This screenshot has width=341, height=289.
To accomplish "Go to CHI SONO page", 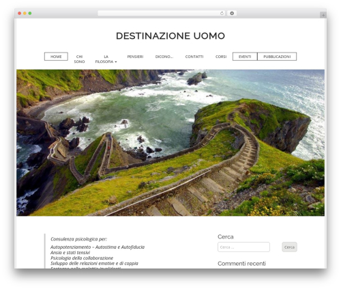I will [x=79, y=59].
